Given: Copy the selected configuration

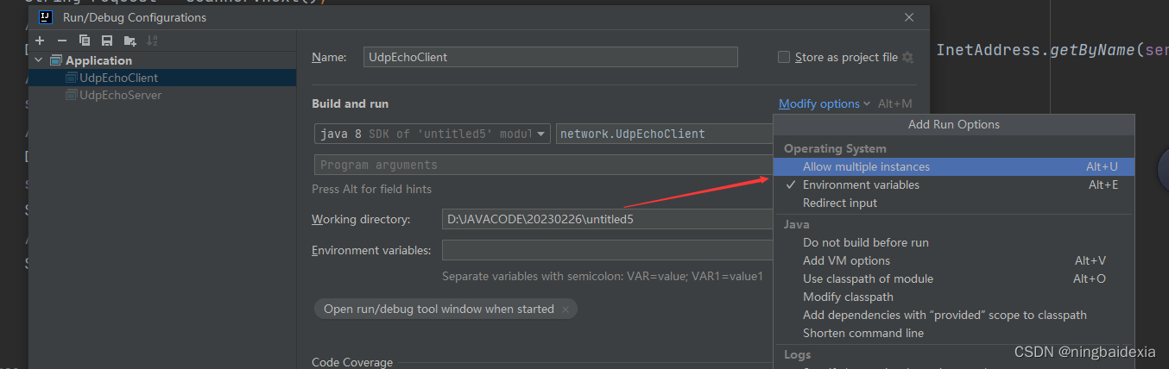Looking at the screenshot, I should [x=85, y=41].
